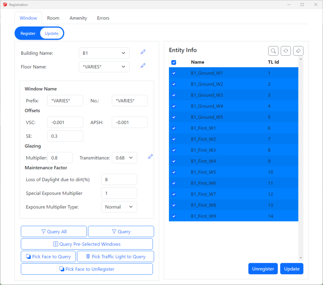The image size is (323, 285).
Task: Click the pencil icon beside Building Name
Action: click(143, 52)
